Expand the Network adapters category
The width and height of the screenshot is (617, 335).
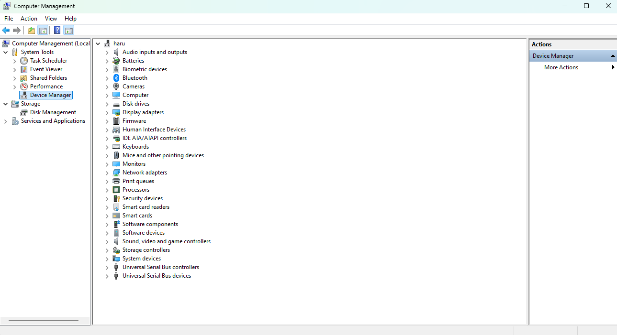point(107,173)
